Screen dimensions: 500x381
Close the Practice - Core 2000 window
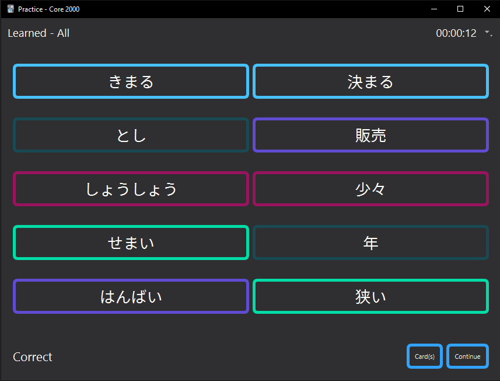pos(487,9)
